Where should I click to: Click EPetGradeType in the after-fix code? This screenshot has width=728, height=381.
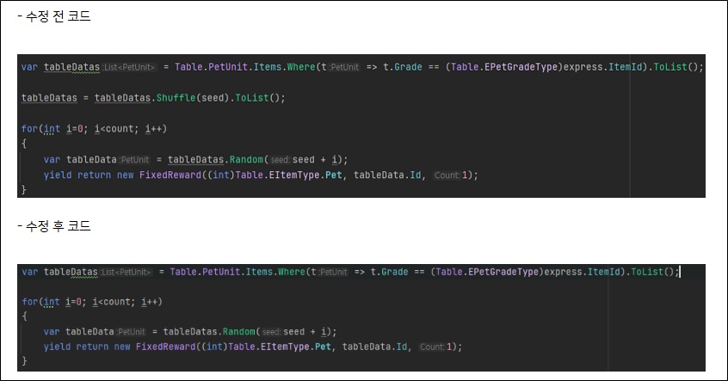505,272
